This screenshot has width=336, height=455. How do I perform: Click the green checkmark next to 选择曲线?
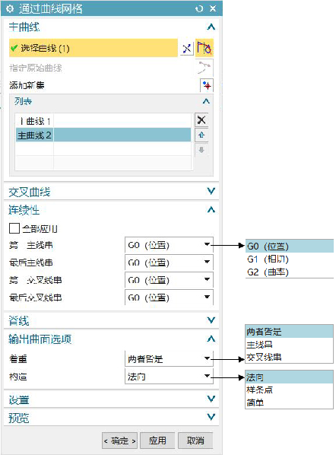coord(14,48)
